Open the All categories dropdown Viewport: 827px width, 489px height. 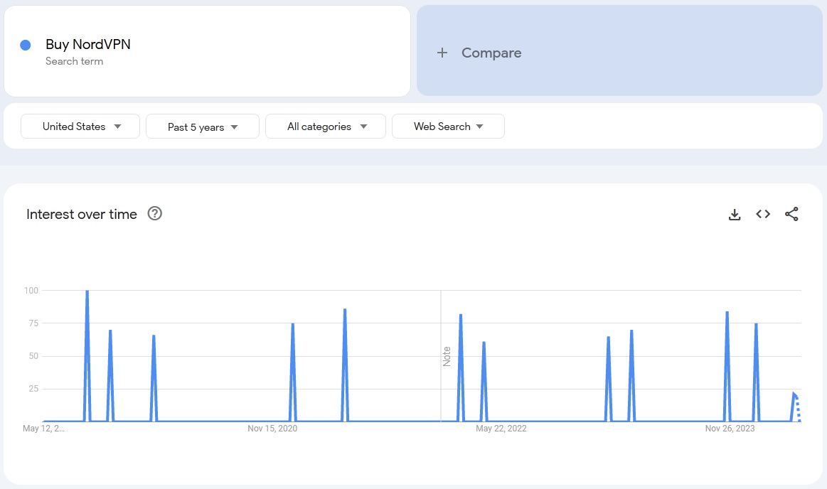(x=326, y=127)
